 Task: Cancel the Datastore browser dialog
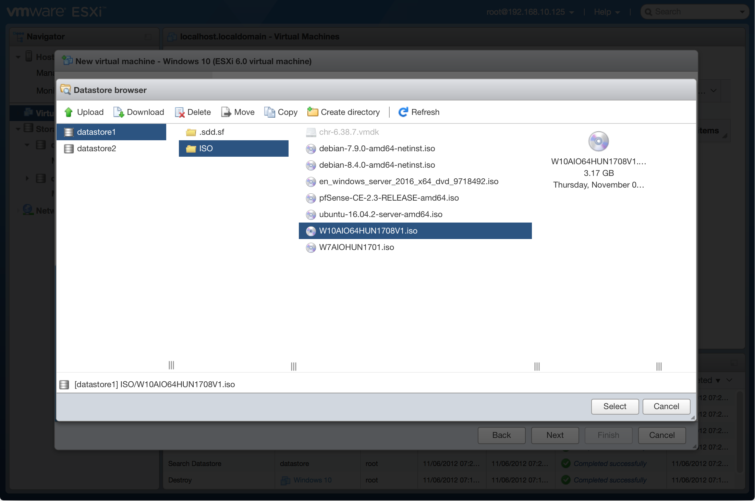point(666,406)
